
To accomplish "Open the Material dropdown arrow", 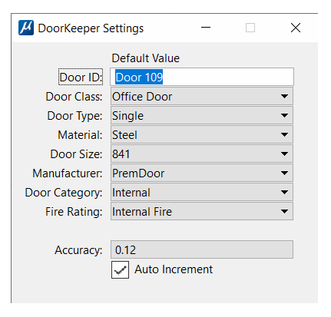I will coord(284,134).
